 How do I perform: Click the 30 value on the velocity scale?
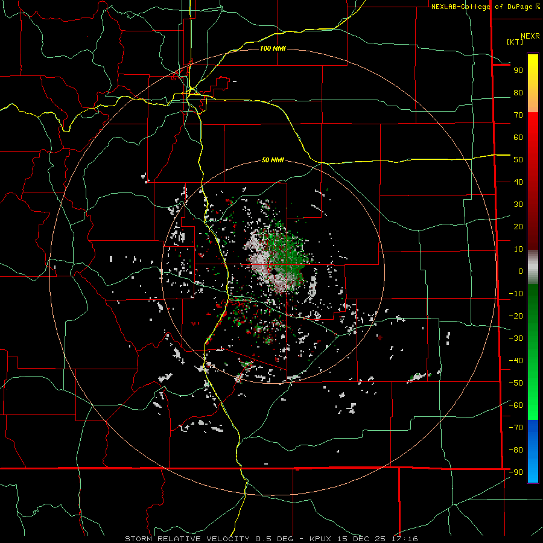point(518,205)
